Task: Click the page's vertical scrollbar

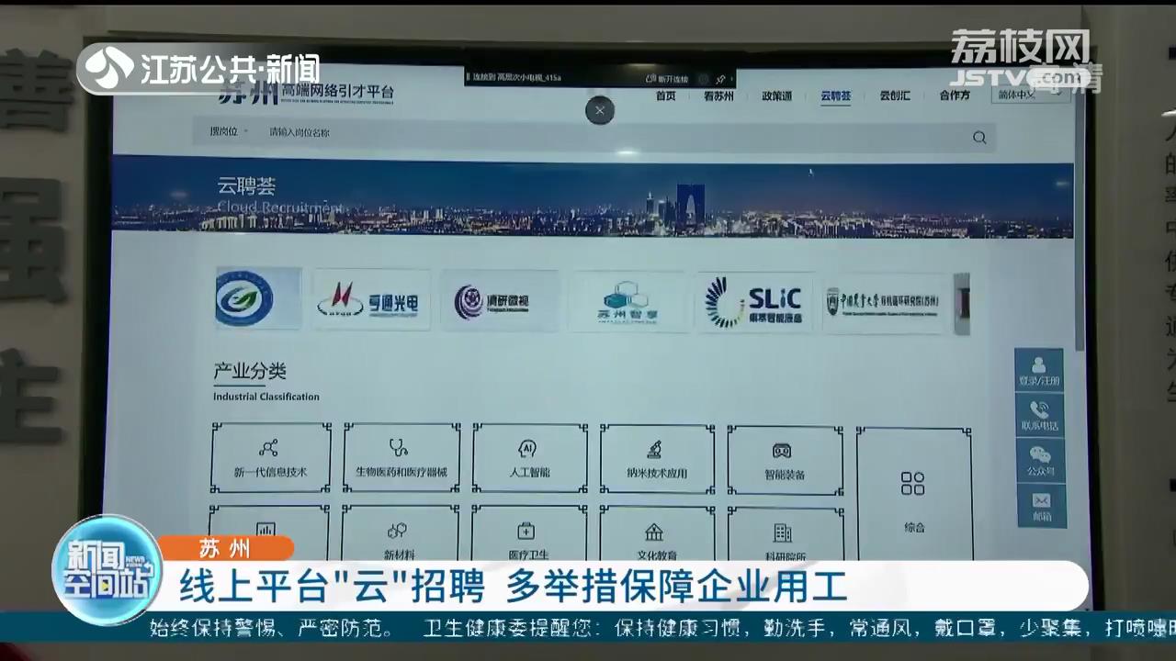Action: point(1078,220)
